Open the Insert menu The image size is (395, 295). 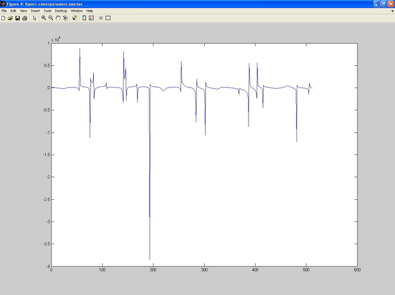(36, 11)
